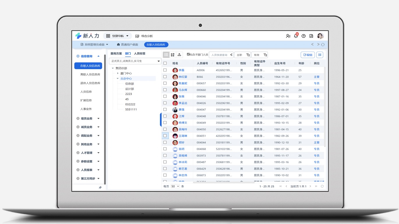
Task: Open the 正式员工,试用员工,实习生 dropdown
Action: pyautogui.click(x=135, y=61)
